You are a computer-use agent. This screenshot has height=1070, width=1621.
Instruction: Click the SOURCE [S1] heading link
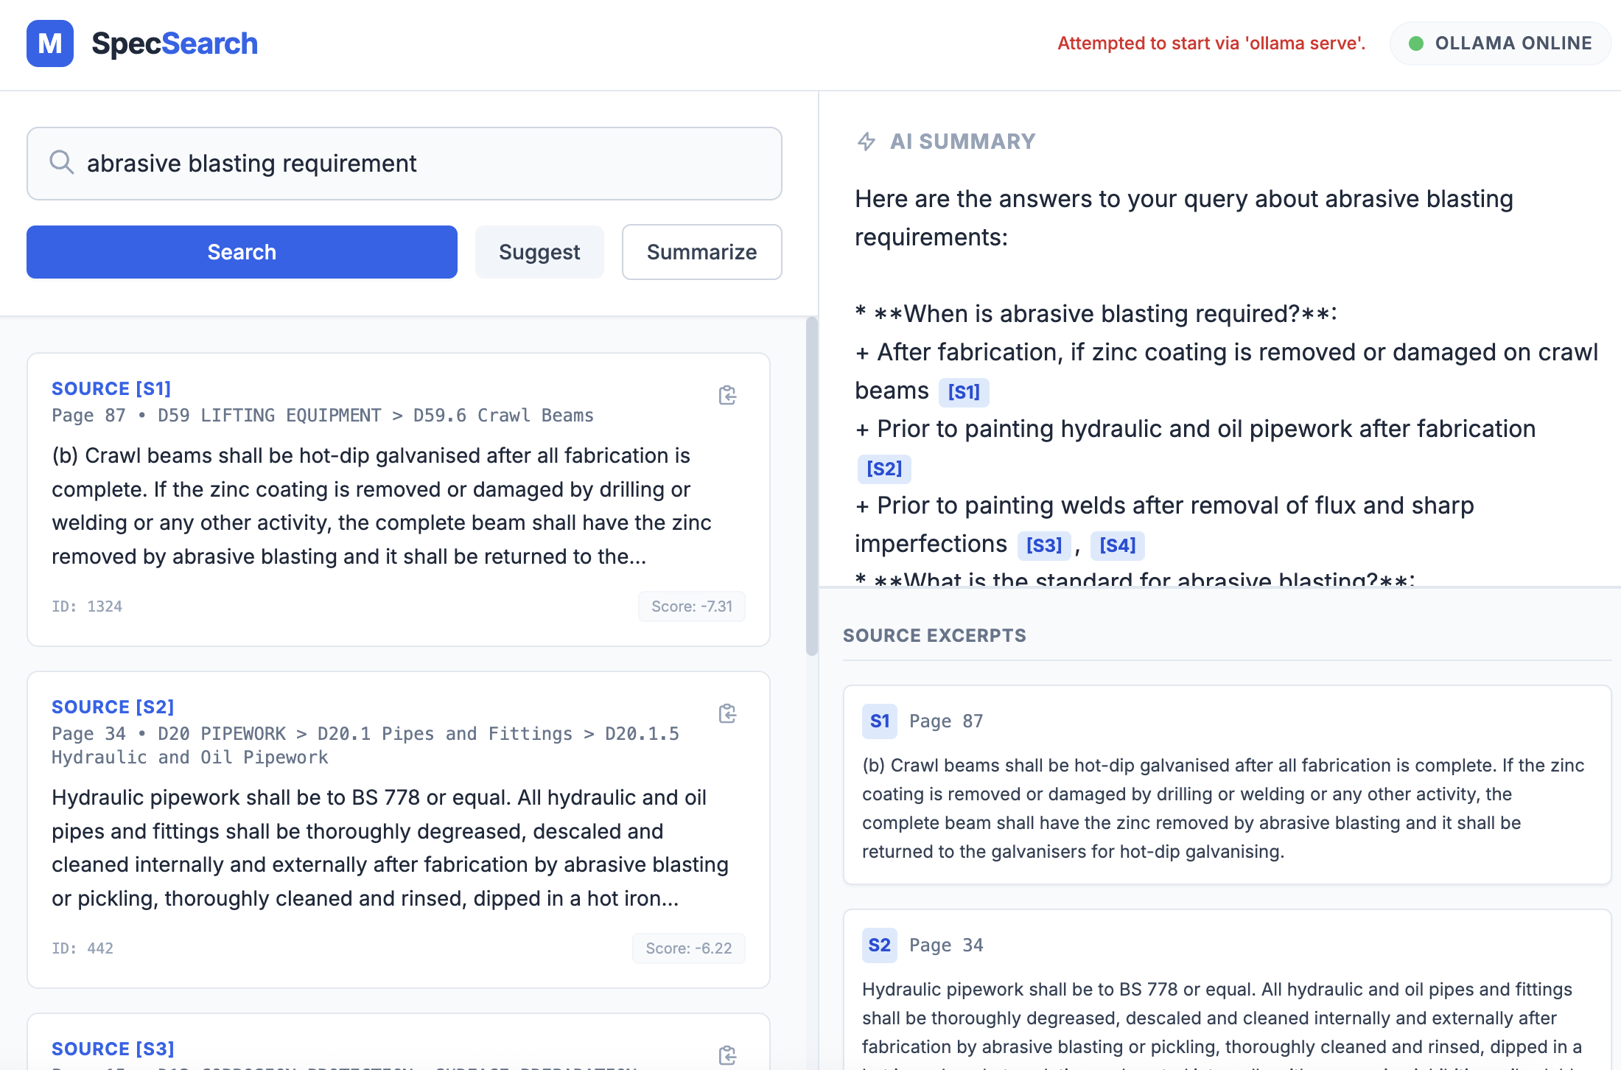(111, 388)
